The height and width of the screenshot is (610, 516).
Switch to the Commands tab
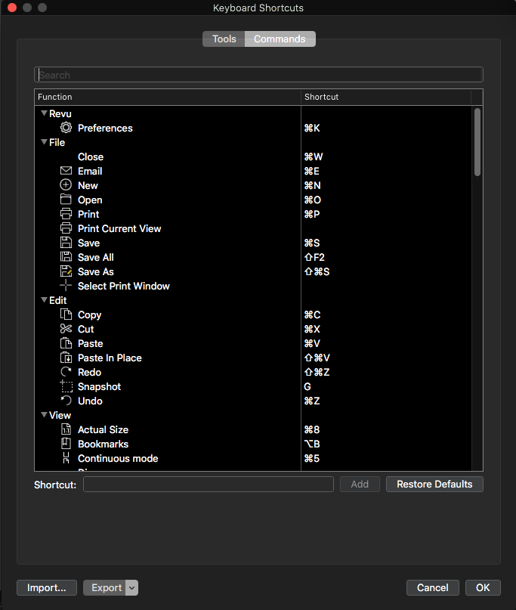(x=280, y=39)
